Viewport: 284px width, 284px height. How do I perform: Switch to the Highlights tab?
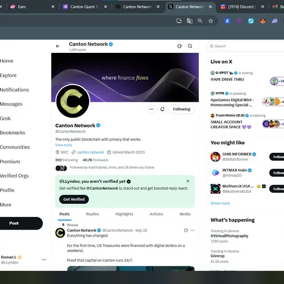tap(124, 214)
